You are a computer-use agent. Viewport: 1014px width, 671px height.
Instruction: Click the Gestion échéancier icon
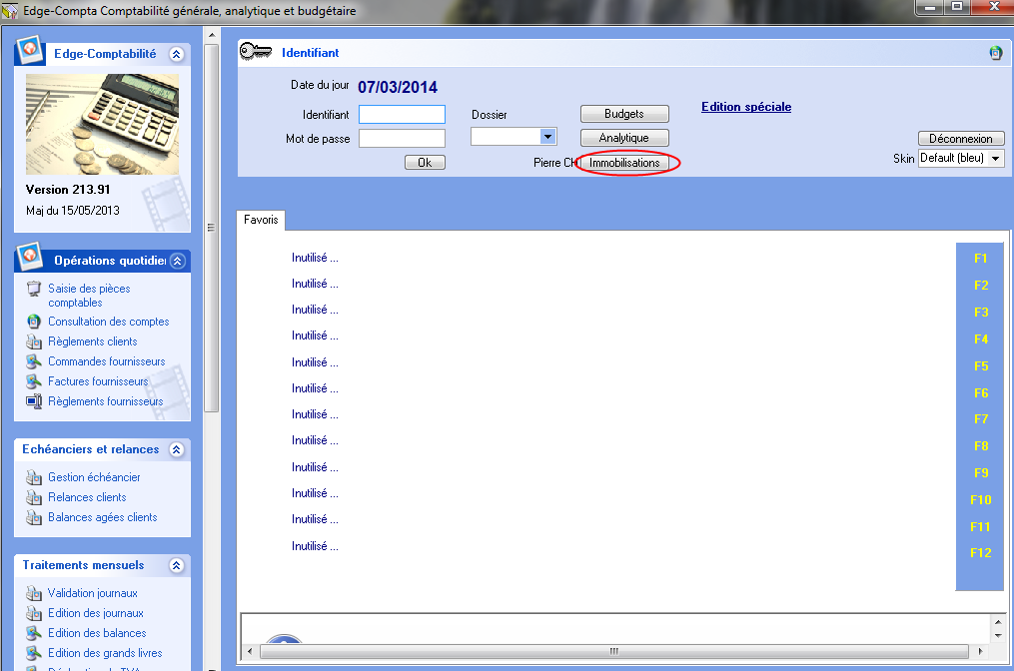(x=34, y=477)
